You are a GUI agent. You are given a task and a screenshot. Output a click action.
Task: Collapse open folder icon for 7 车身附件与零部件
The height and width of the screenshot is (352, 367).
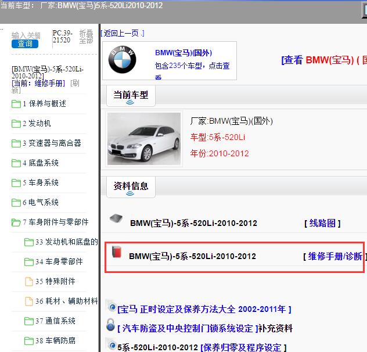tap(16, 222)
